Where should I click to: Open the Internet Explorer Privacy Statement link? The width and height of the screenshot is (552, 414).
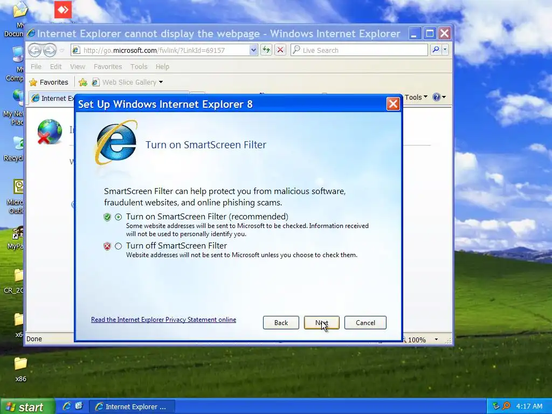[163, 320]
